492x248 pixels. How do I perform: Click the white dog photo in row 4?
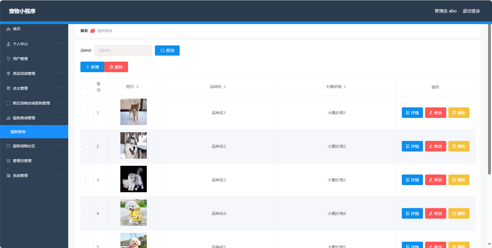[x=134, y=213]
